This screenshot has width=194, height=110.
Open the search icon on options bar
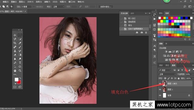point(185,7)
